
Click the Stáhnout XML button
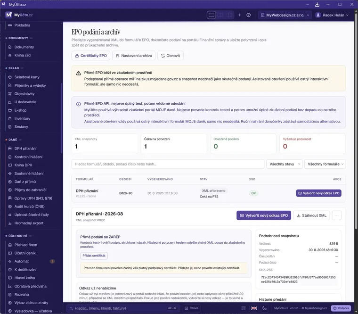click(x=311, y=215)
